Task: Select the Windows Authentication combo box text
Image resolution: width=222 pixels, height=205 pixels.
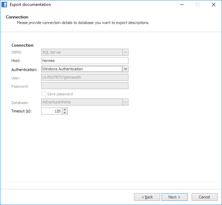Action: point(82,69)
